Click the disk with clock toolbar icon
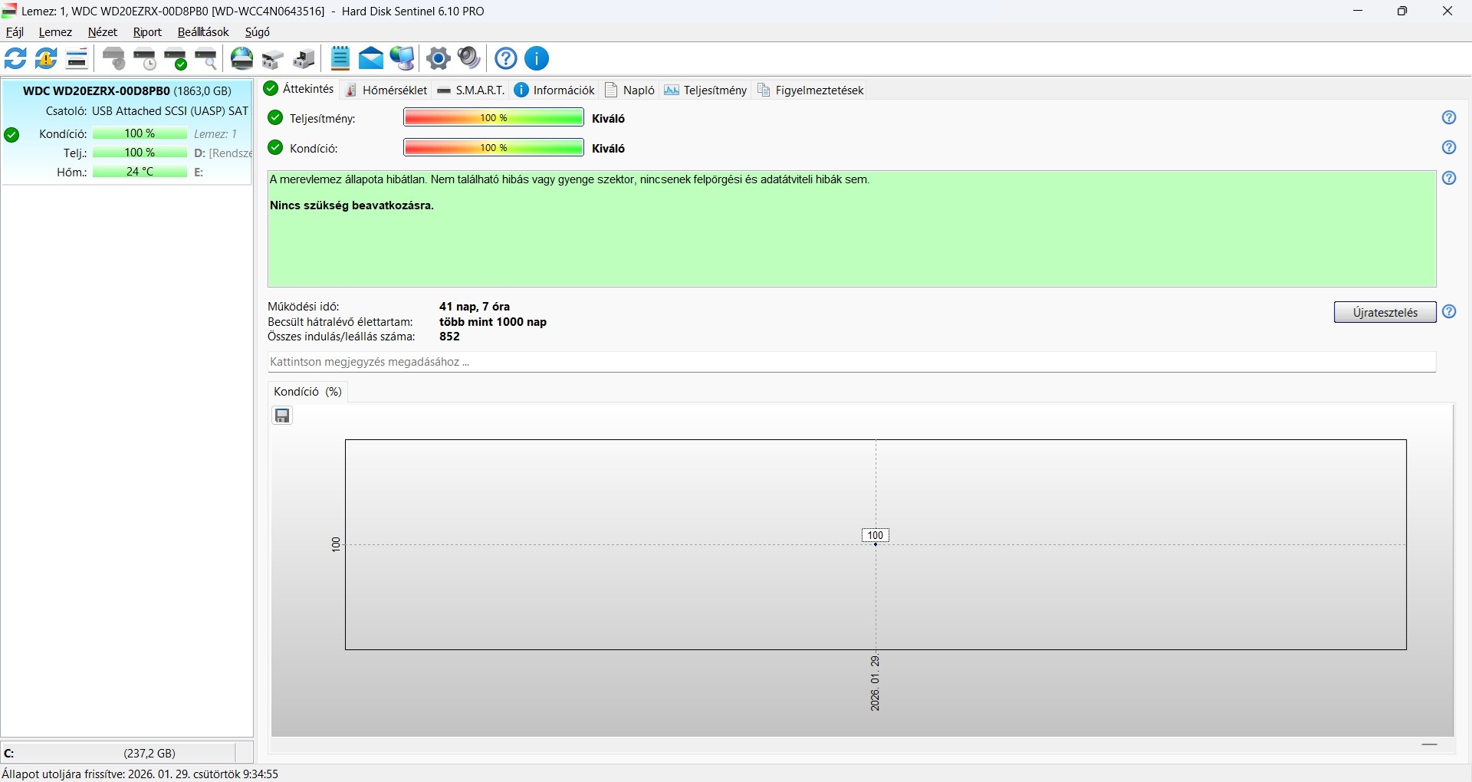The image size is (1472, 782). (145, 58)
